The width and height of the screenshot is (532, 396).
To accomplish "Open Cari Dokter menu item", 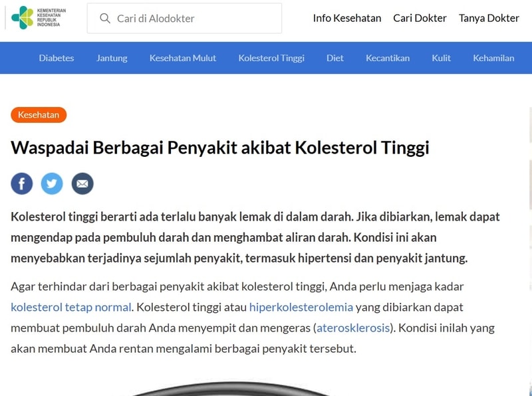I will (x=420, y=18).
